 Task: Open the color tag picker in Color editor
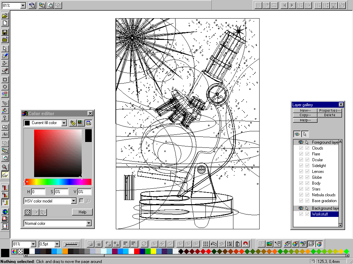73,123
